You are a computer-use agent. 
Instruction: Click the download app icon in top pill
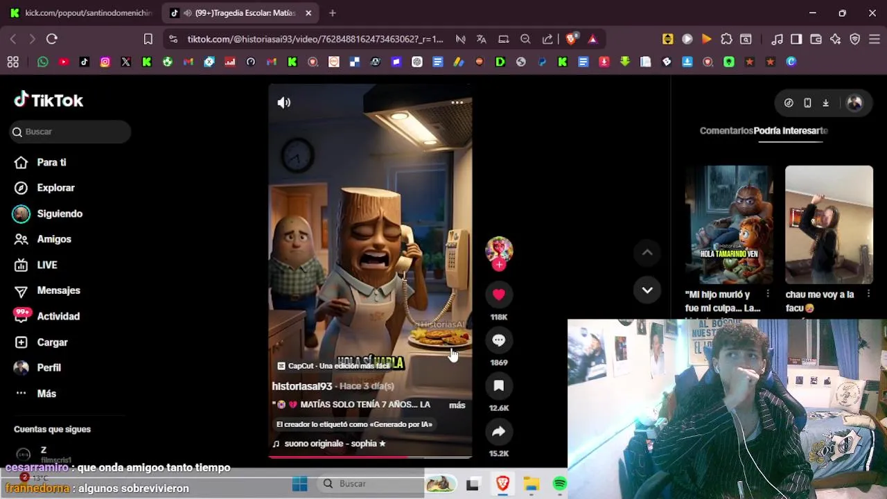tap(825, 103)
